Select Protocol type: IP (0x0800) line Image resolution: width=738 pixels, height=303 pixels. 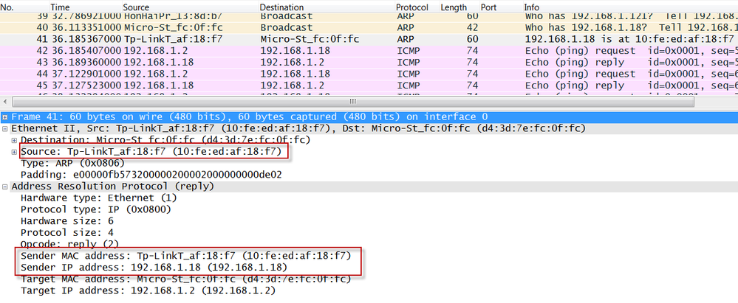click(95, 209)
